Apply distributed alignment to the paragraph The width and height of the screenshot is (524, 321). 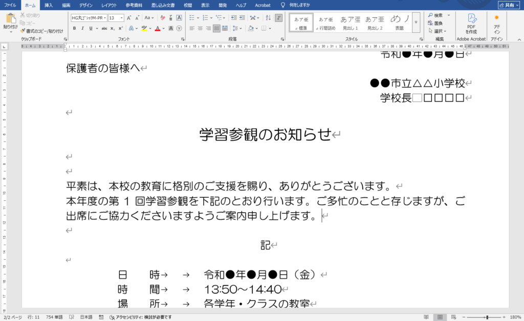tap(225, 28)
